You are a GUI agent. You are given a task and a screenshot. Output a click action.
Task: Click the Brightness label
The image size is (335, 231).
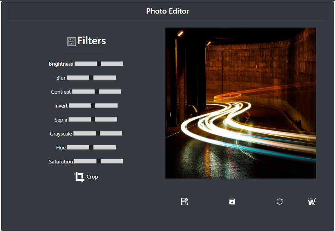61,64
